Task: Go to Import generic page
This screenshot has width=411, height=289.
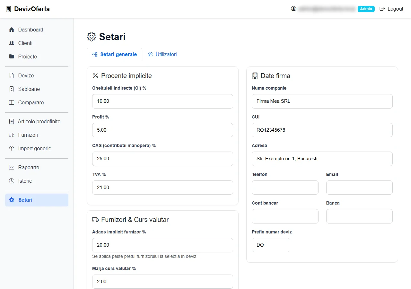Action: pos(37,148)
